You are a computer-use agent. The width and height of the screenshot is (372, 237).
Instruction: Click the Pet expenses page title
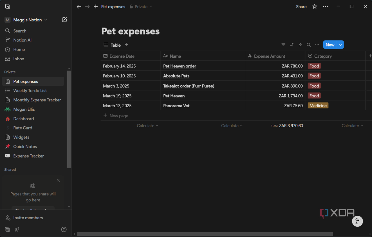(130, 31)
